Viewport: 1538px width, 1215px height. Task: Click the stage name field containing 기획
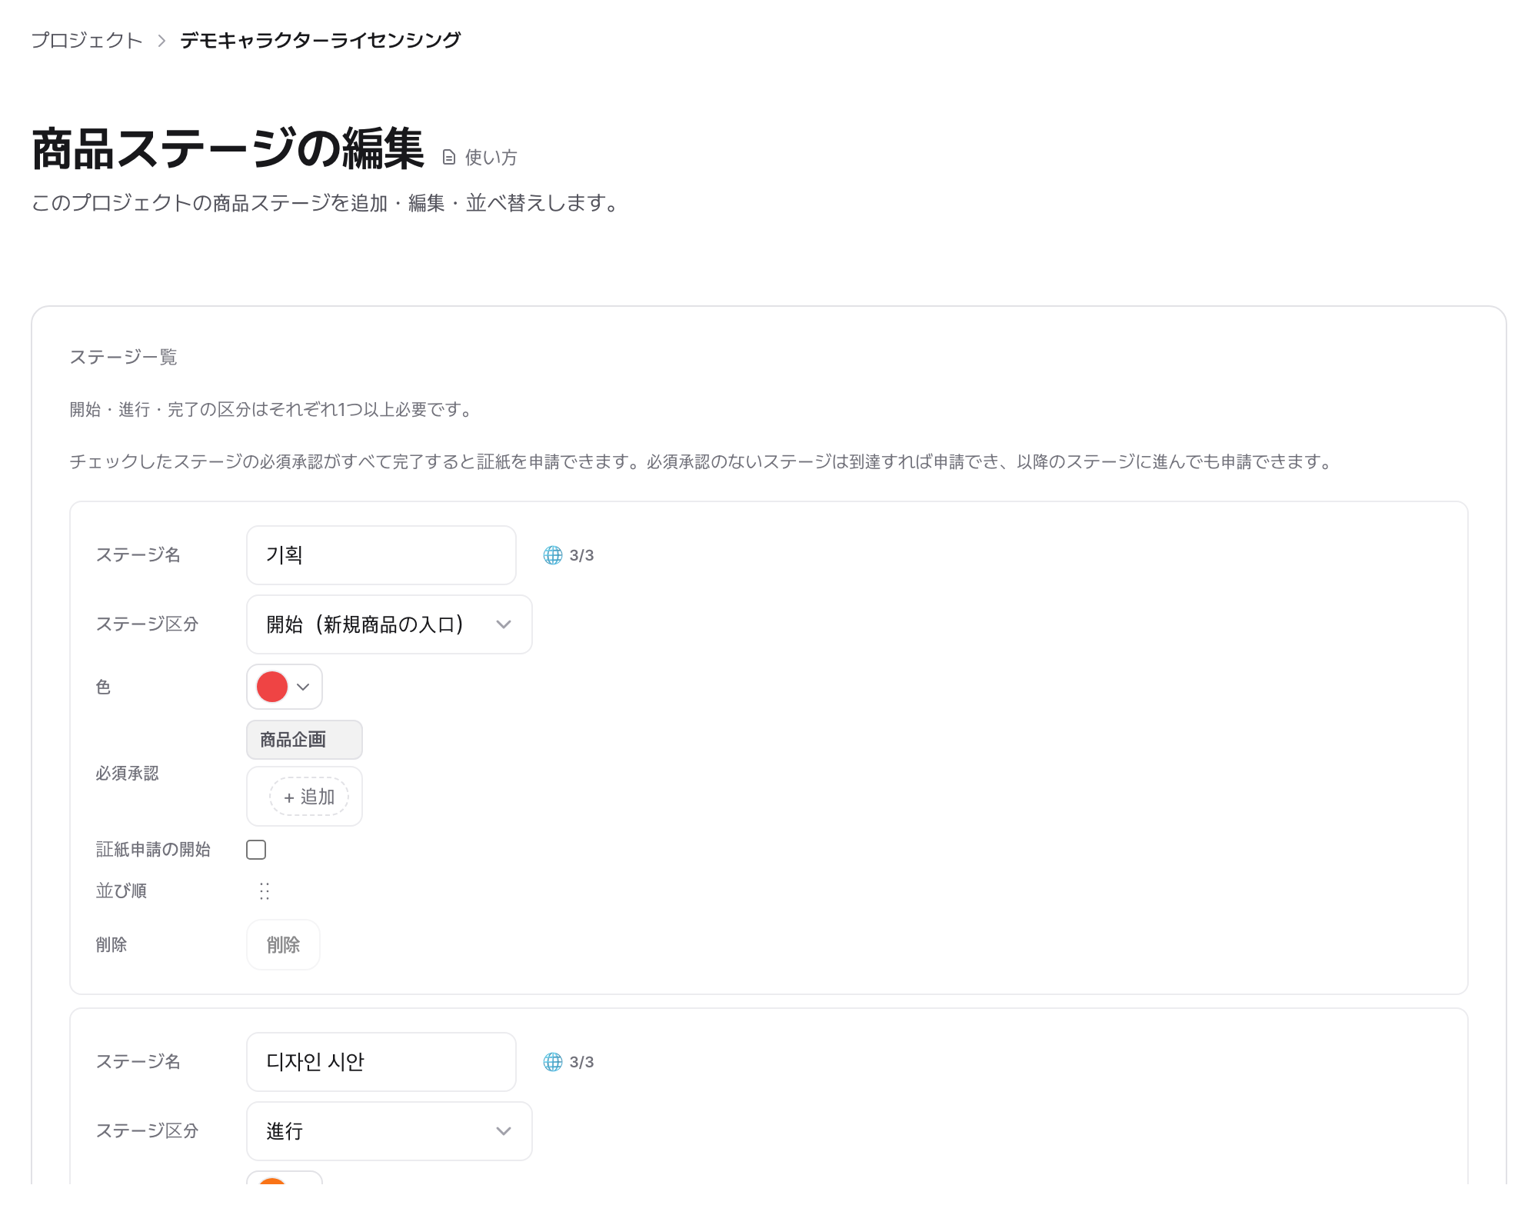coord(381,555)
